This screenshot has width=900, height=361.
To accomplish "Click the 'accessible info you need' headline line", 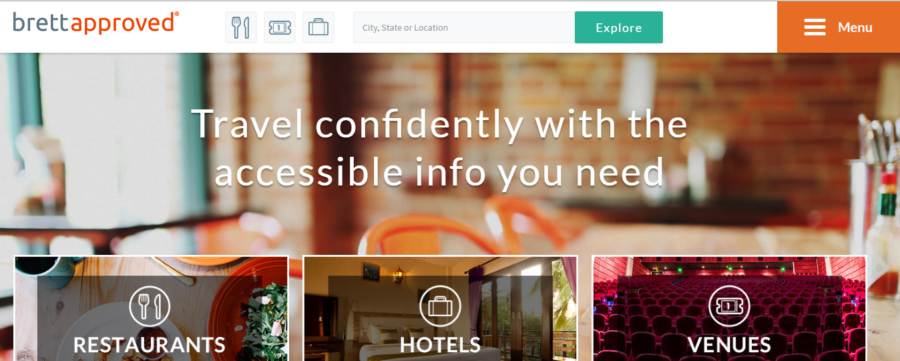I will click(x=439, y=171).
